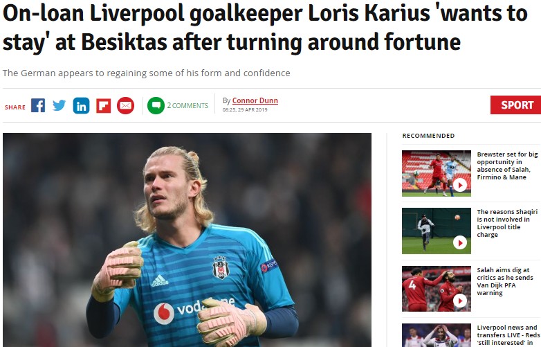Go to the red SPORT section button
The height and width of the screenshot is (347, 541).
tap(516, 105)
